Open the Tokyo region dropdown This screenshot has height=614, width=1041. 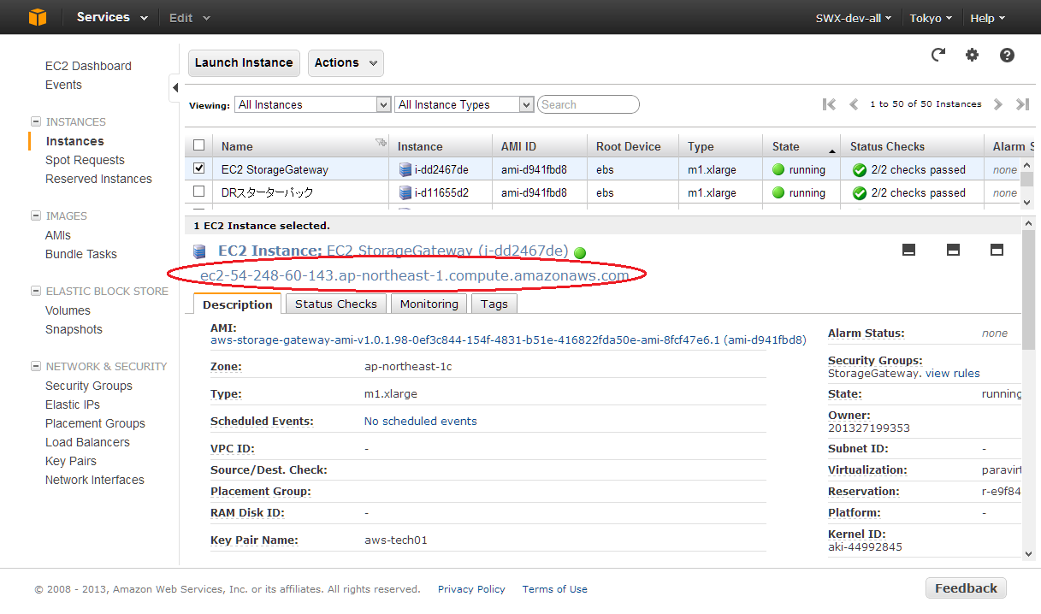(931, 17)
